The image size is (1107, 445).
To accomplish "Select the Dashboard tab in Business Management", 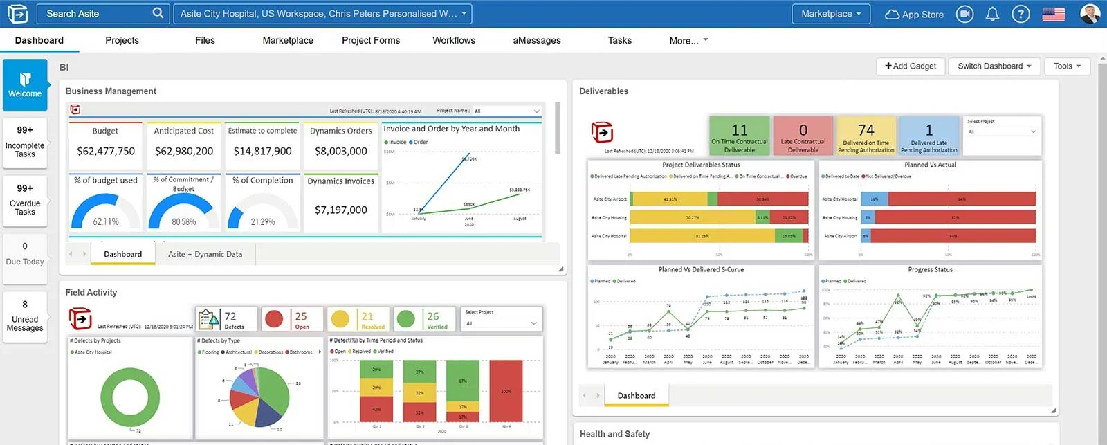I will coord(122,254).
